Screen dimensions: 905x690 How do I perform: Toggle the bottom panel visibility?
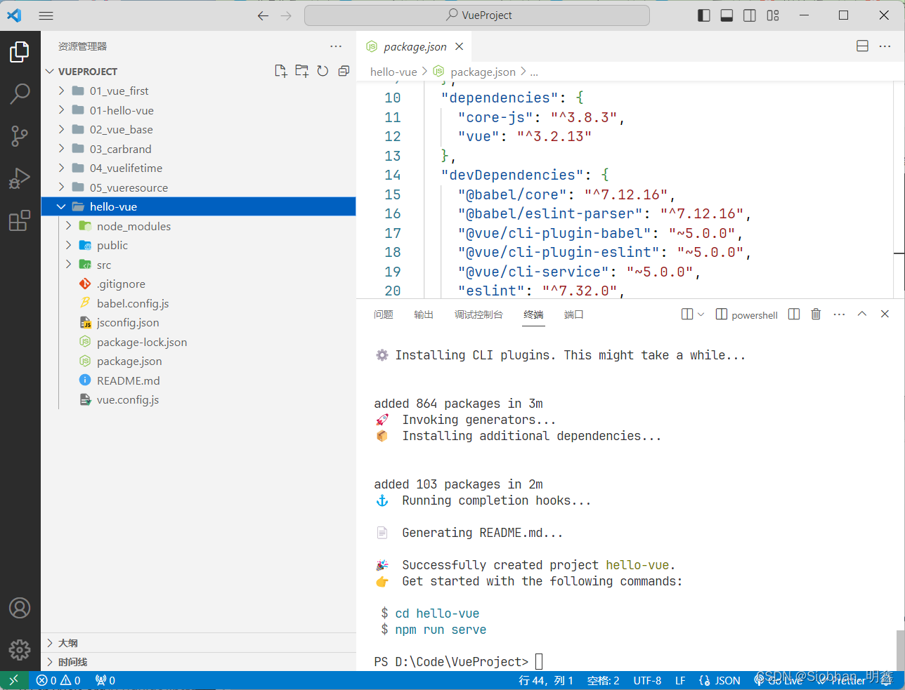click(727, 15)
